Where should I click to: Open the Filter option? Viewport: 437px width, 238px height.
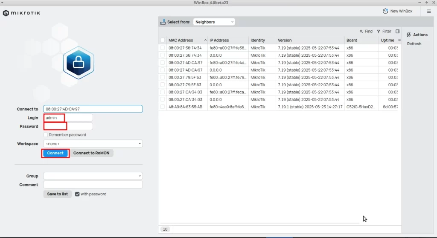384,32
